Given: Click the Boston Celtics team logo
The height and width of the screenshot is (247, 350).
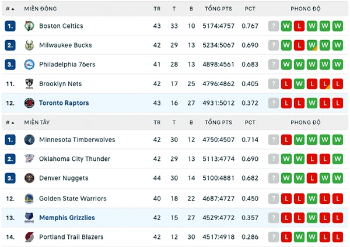Looking at the screenshot, I should coord(29,26).
